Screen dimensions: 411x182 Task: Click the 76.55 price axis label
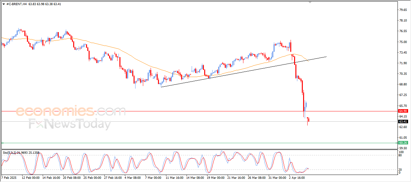pos(403,31)
